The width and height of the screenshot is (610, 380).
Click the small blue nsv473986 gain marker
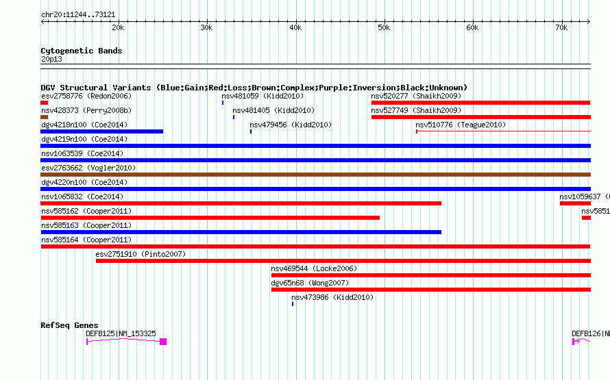coord(293,304)
